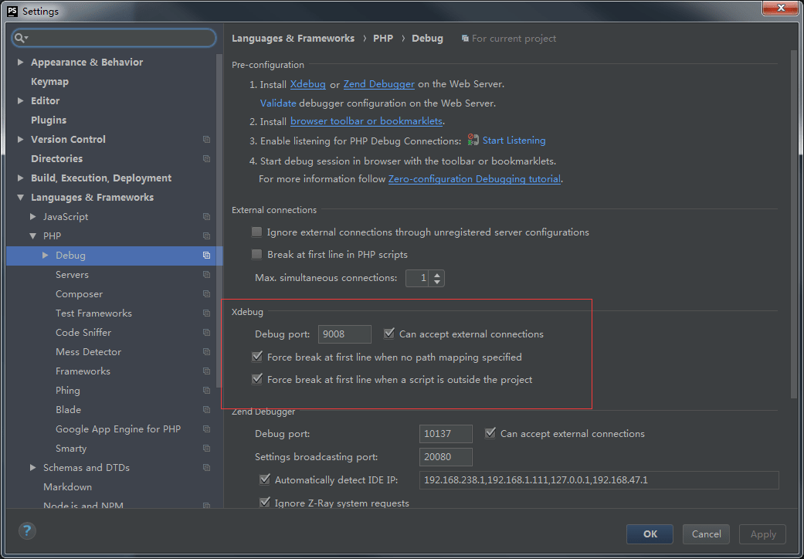The height and width of the screenshot is (559, 804).
Task: Increase Max simultaneous connections spinner
Action: coord(437,275)
